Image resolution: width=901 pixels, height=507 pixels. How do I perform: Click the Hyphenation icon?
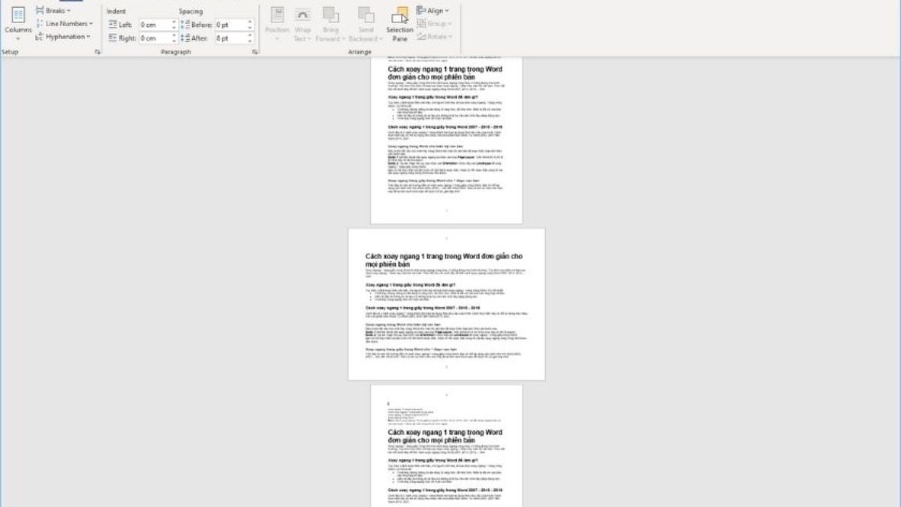click(40, 36)
